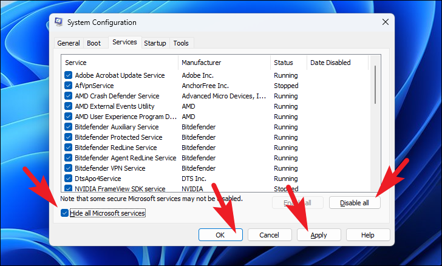
Task: Uncheck Bitdefender Protected Service
Action: click(68, 137)
